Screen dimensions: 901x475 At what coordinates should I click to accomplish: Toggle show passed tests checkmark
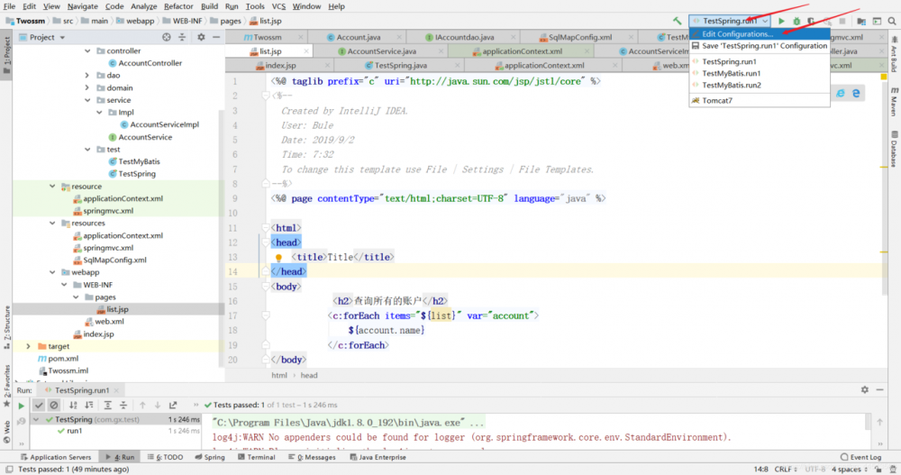click(40, 406)
